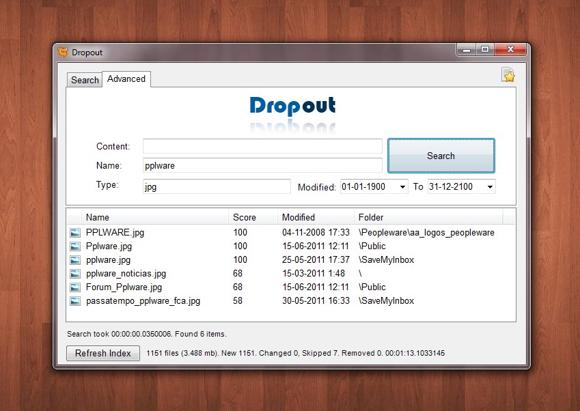Click the 01-01-1900 date value

coord(363,186)
